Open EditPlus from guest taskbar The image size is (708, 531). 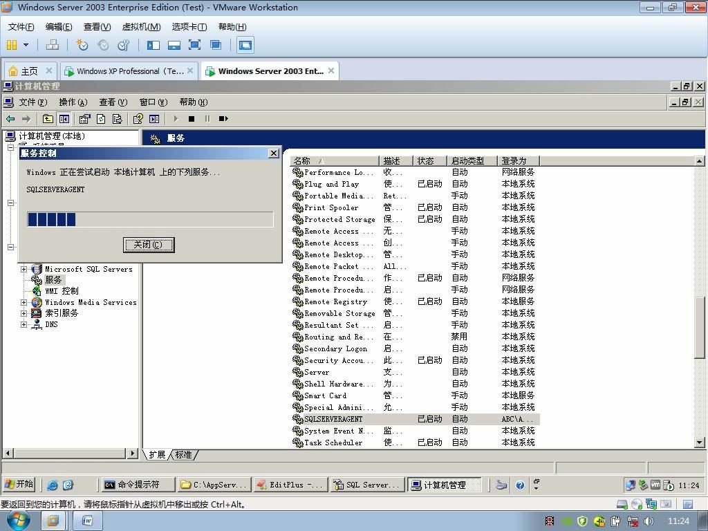(x=290, y=485)
